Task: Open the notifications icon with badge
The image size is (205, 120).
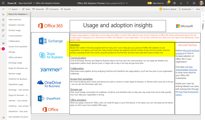Action: (168, 3)
